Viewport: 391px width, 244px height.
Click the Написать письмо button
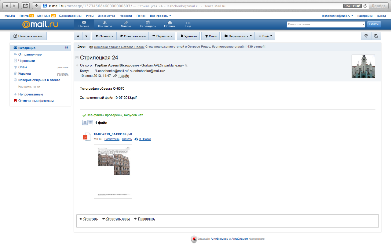point(28,36)
